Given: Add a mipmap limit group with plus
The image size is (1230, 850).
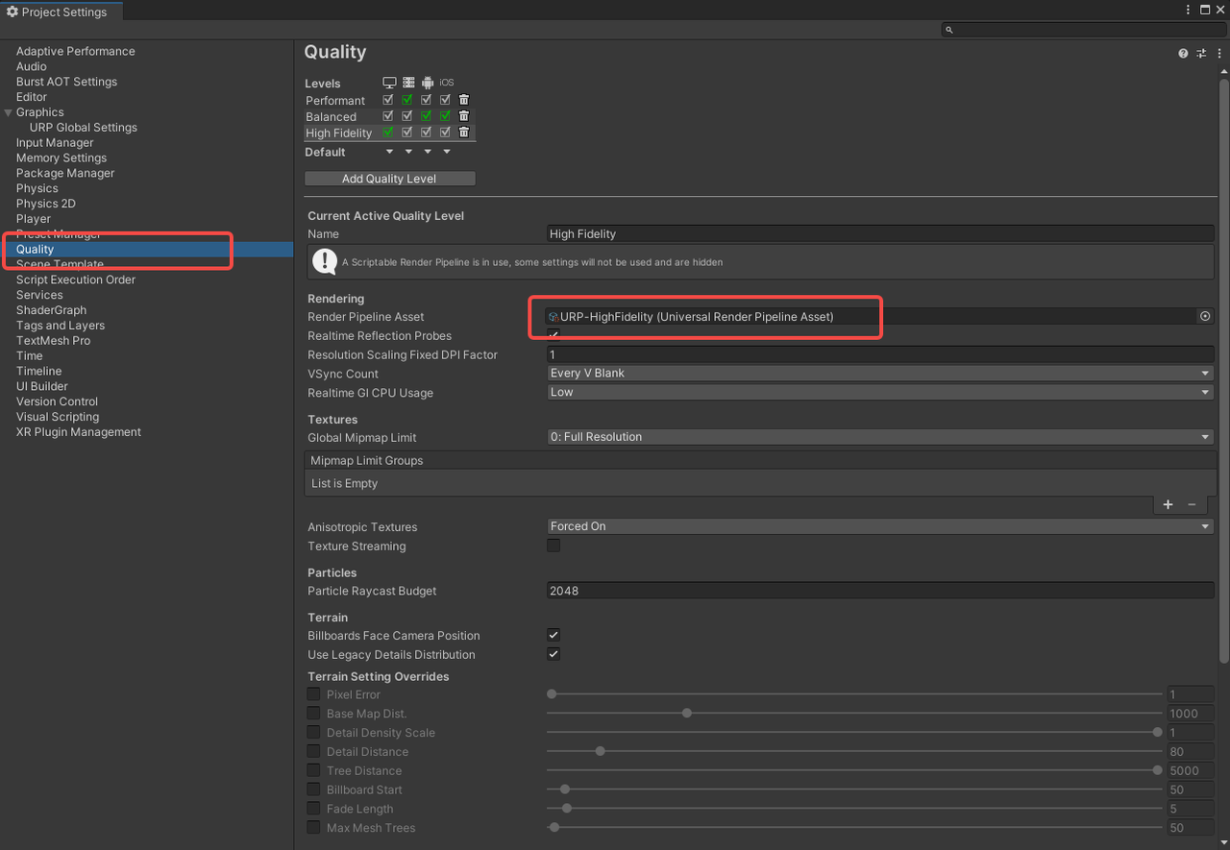Looking at the screenshot, I should [x=1168, y=504].
